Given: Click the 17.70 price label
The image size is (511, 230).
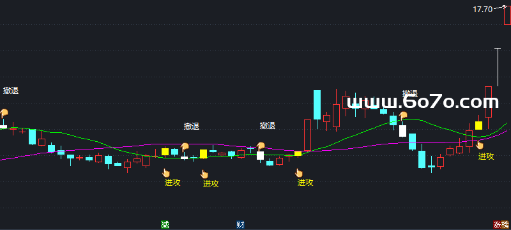Looking at the screenshot, I should point(483,10).
